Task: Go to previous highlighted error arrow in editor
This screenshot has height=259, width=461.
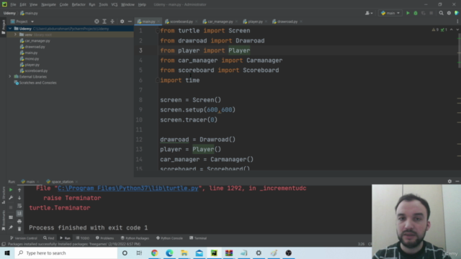Action: click(x=452, y=29)
